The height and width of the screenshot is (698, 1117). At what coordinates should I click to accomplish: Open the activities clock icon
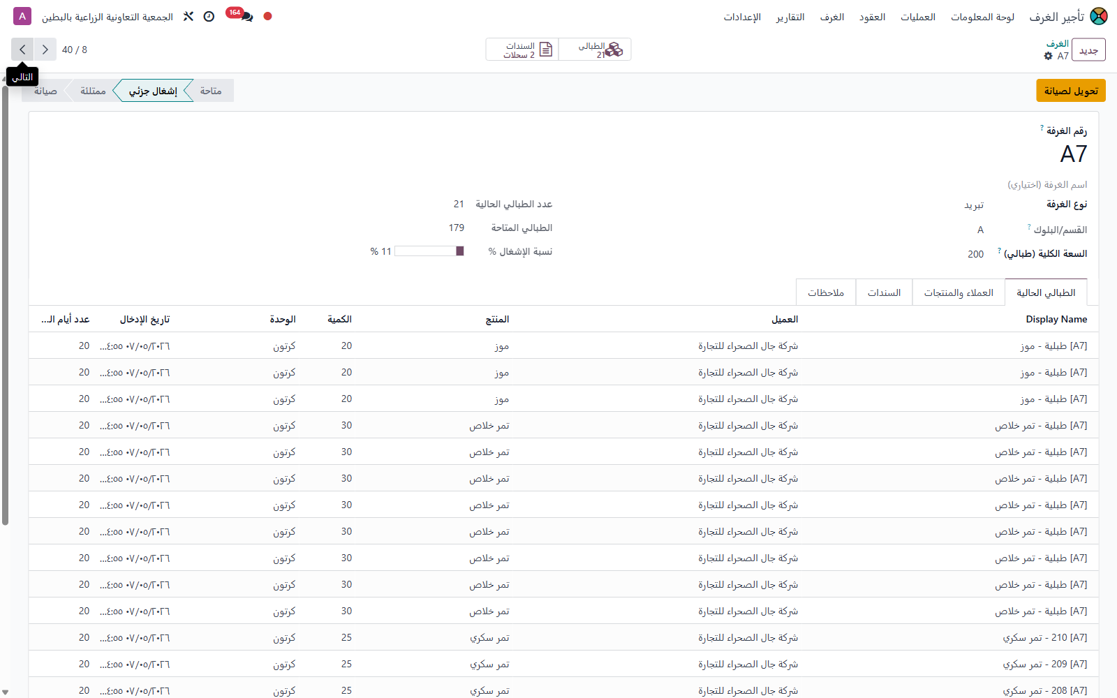209,16
